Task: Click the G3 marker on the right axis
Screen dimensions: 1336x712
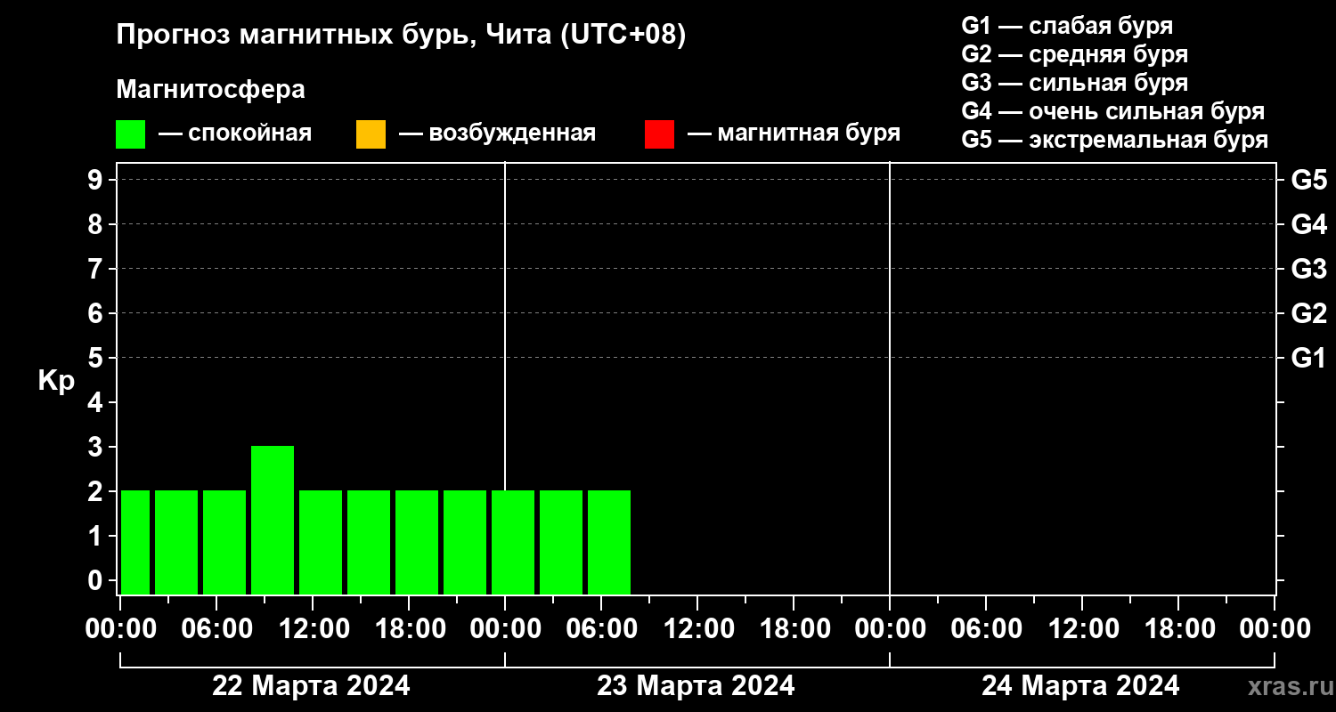Action: click(1308, 269)
